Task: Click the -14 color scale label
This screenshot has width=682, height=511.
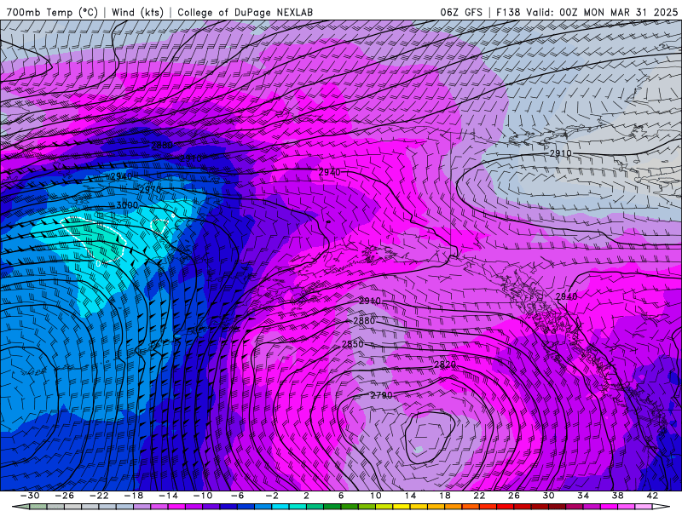Action: (168, 496)
